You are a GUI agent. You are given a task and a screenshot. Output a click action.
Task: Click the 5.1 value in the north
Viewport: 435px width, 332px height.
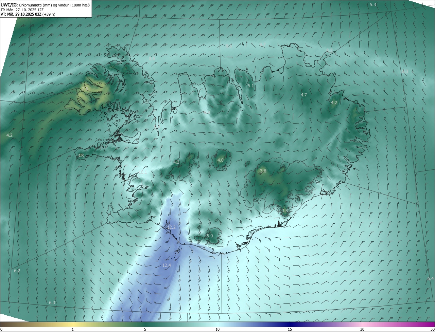click(x=251, y=86)
